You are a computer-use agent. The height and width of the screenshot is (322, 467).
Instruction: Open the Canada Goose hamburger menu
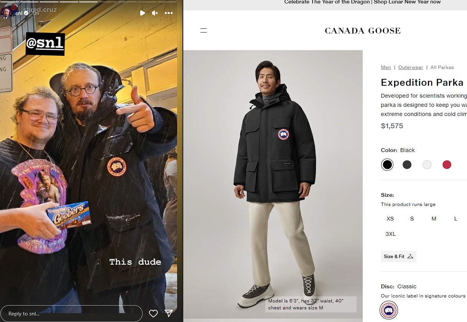coord(204,31)
